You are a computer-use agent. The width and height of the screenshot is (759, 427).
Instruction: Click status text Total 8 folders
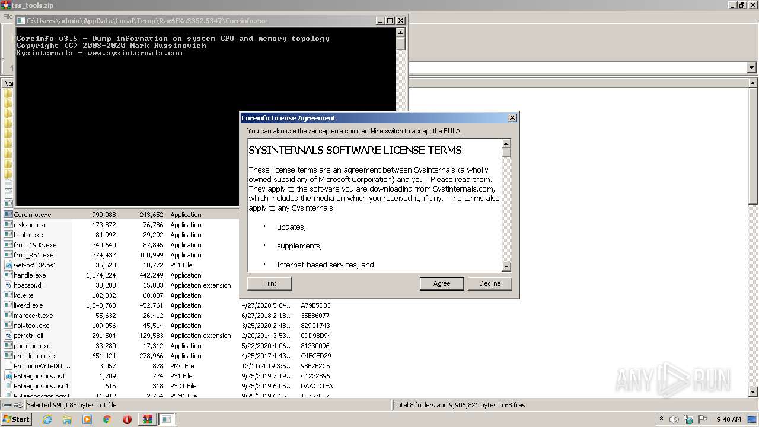[x=460, y=405]
